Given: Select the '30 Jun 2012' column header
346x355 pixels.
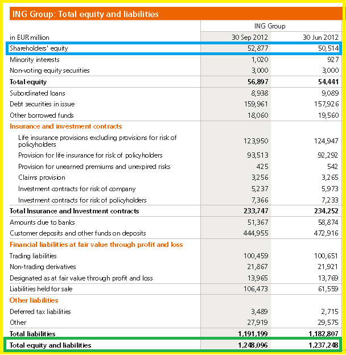Looking at the screenshot, I should coord(320,38).
